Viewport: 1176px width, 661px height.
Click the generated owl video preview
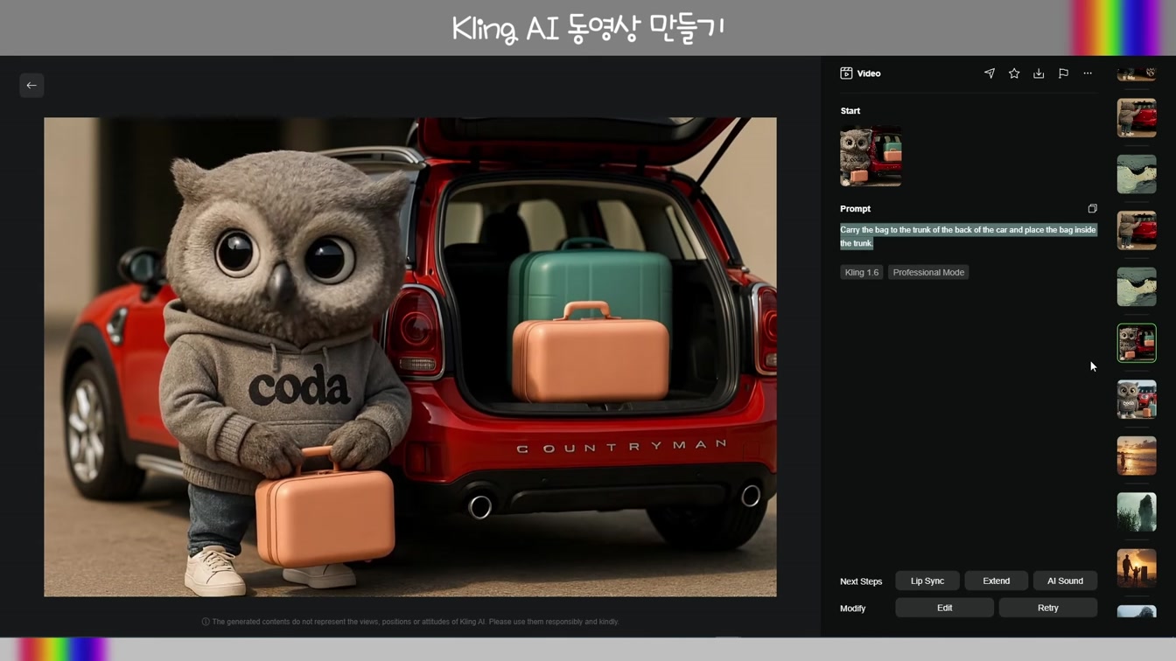tap(410, 357)
